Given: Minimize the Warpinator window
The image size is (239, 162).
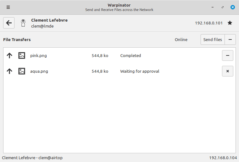Looking at the screenshot, I should 213,7.
